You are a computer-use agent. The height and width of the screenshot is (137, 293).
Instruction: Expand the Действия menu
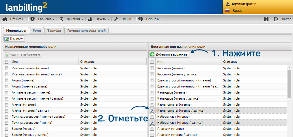point(75,19)
